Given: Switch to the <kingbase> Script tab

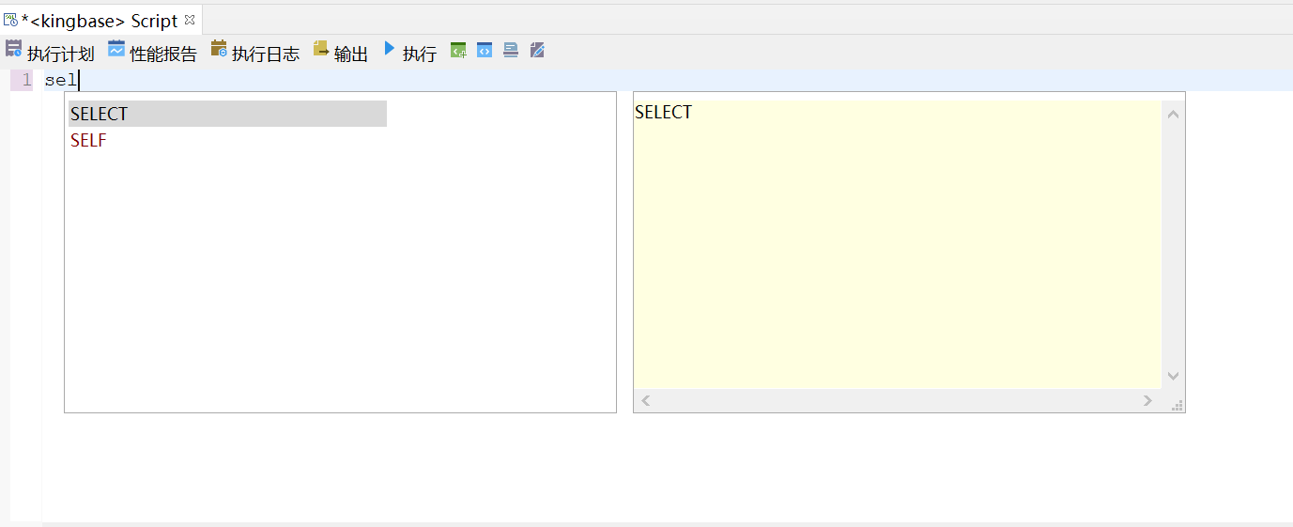Looking at the screenshot, I should (99, 21).
